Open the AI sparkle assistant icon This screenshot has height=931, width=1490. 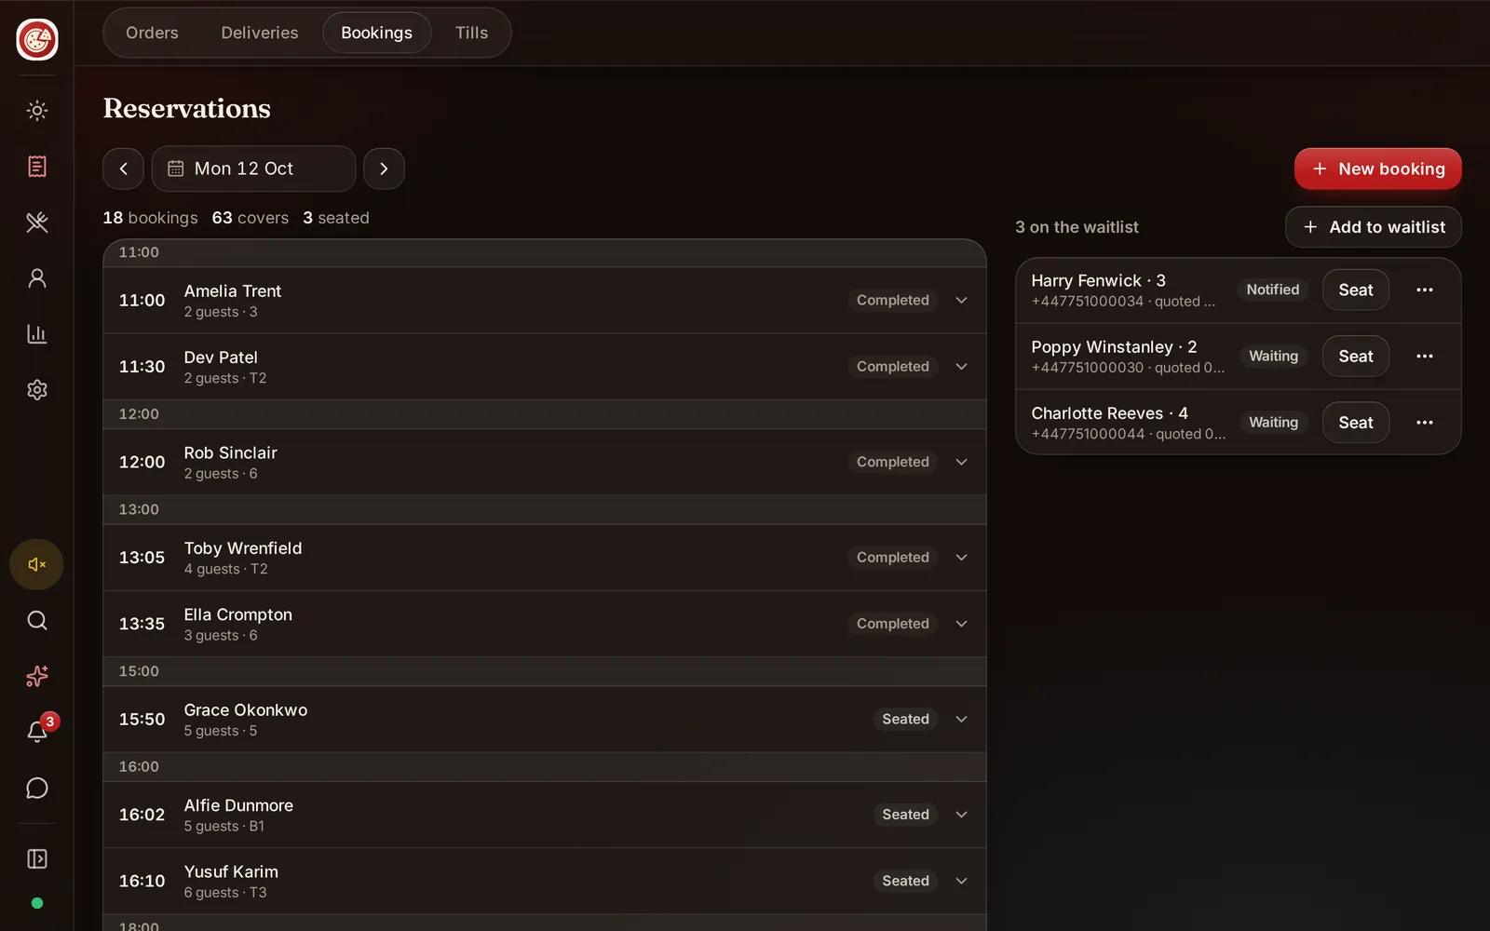click(37, 677)
